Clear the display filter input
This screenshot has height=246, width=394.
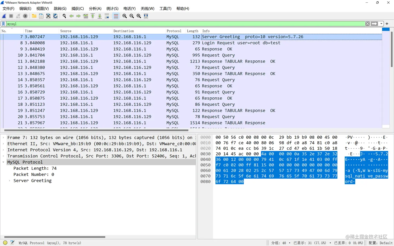(x=367, y=24)
